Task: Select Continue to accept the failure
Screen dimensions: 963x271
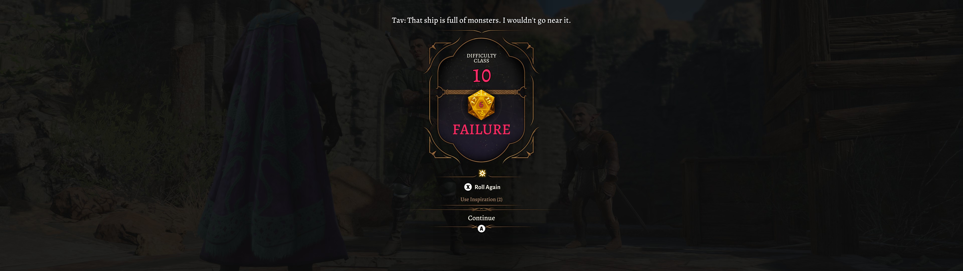Action: pos(481,218)
